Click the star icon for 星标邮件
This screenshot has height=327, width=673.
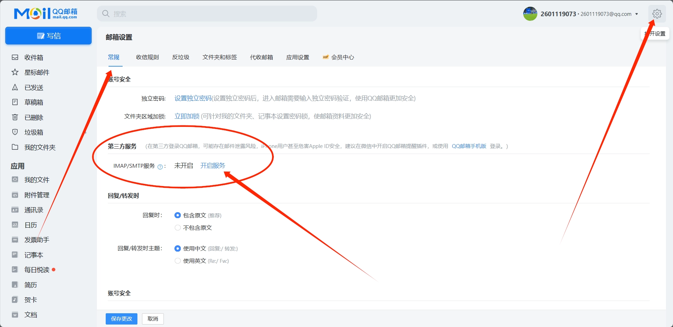15,72
